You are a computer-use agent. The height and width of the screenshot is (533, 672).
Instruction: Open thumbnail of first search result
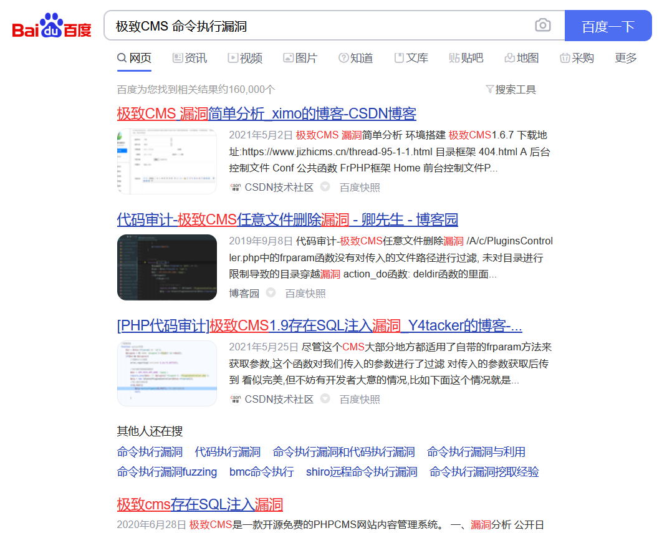point(167,161)
